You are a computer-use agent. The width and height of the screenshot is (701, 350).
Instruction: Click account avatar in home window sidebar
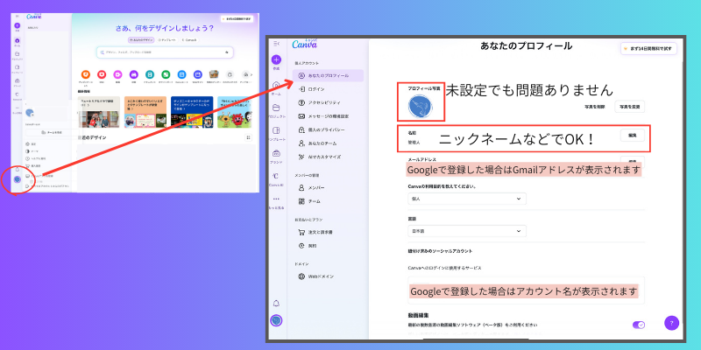(17, 179)
